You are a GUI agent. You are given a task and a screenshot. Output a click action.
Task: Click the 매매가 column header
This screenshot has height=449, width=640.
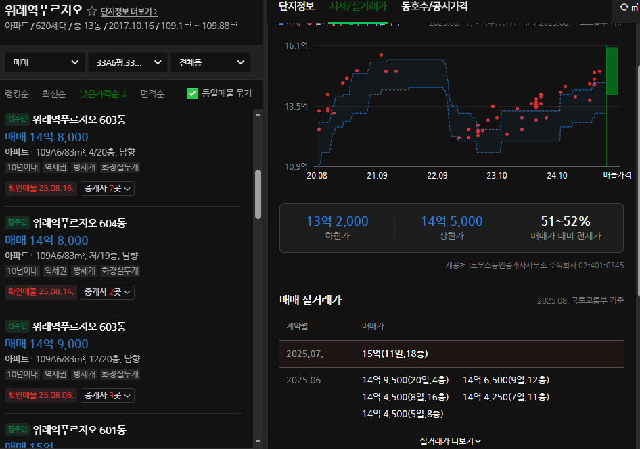[373, 326]
